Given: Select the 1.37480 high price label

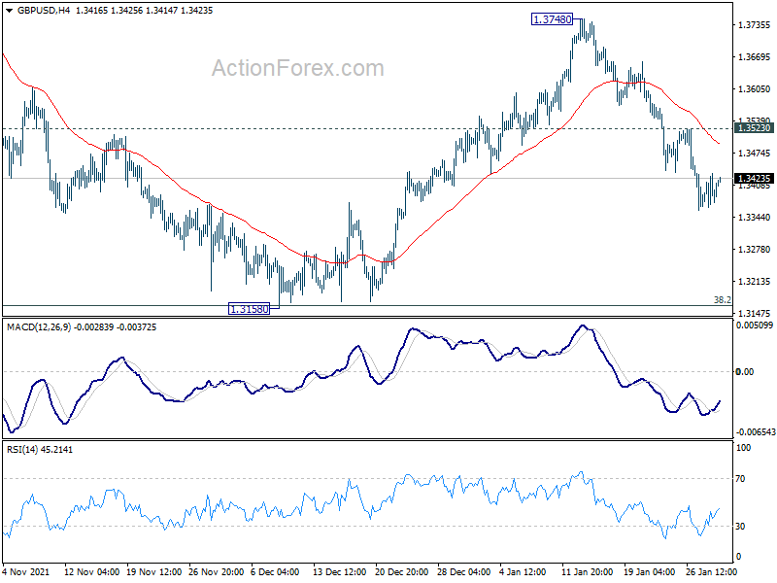Looking at the screenshot, I should pos(552,19).
